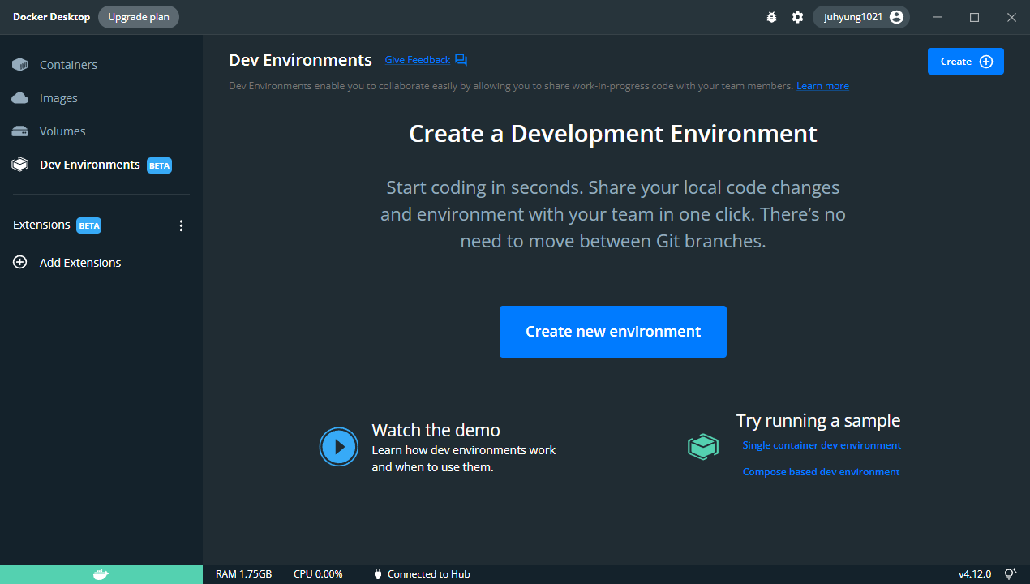Open settings via gear icon

click(x=797, y=17)
